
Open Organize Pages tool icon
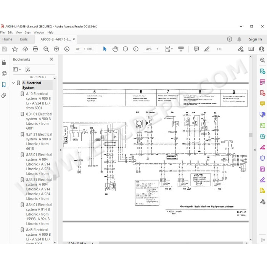[x=262, y=82]
